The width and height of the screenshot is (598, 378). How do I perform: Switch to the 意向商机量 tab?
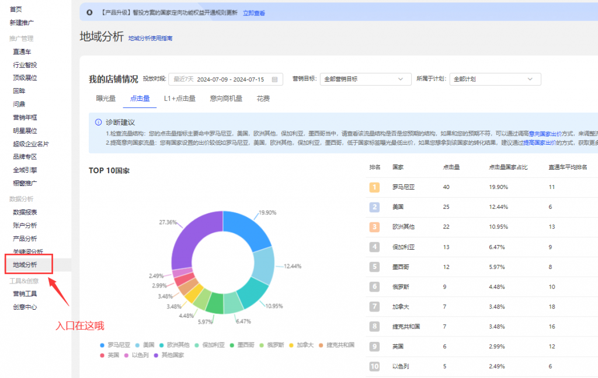tap(226, 99)
